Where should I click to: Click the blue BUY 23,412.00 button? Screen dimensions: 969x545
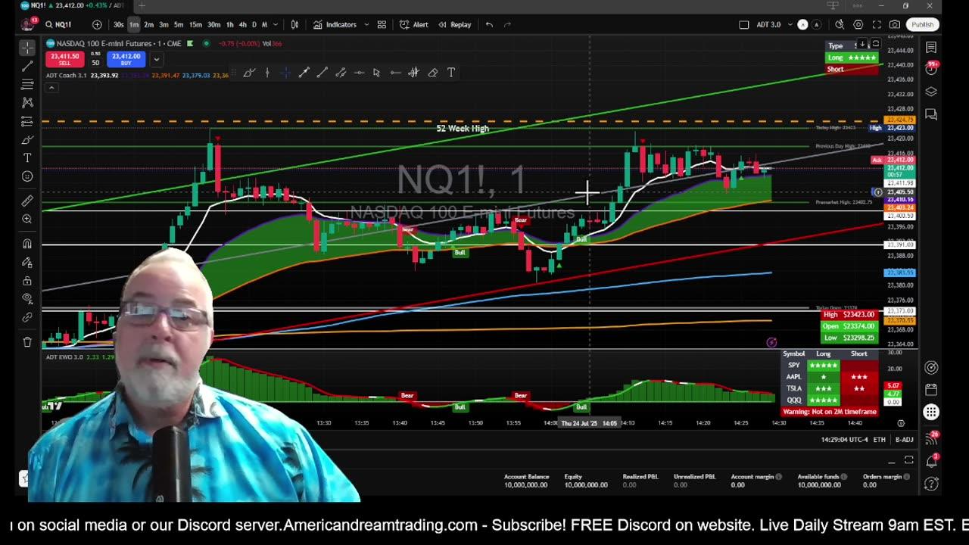point(126,59)
